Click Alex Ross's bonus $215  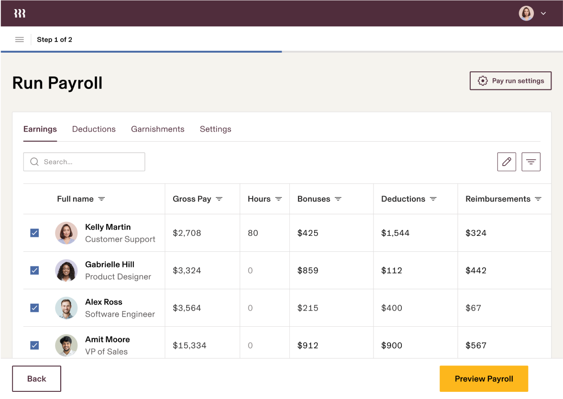(308, 308)
